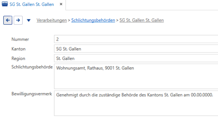Focus the Region field showing St. Gallen
Image resolution: width=218 pixels, height=117 pixels.
coord(136,58)
